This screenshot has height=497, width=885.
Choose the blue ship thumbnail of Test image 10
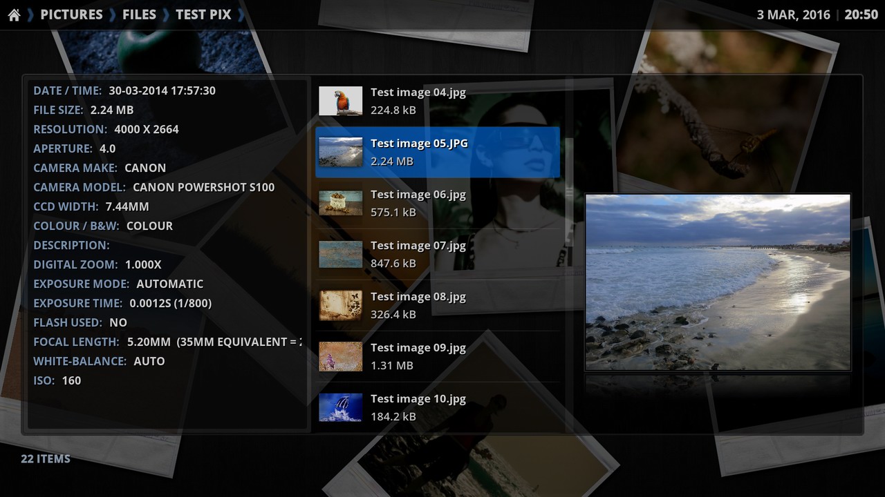[340, 407]
